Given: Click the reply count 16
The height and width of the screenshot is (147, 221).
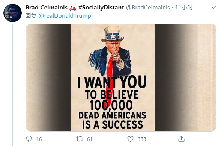Looking at the screenshot, I should (39, 139).
